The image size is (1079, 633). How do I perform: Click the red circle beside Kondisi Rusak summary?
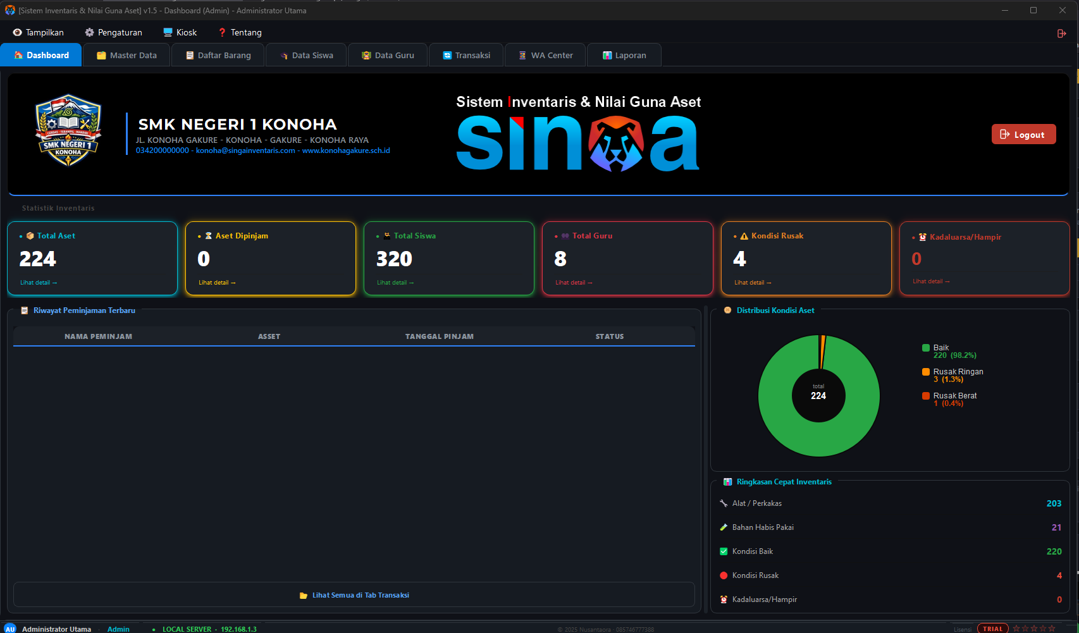724,575
